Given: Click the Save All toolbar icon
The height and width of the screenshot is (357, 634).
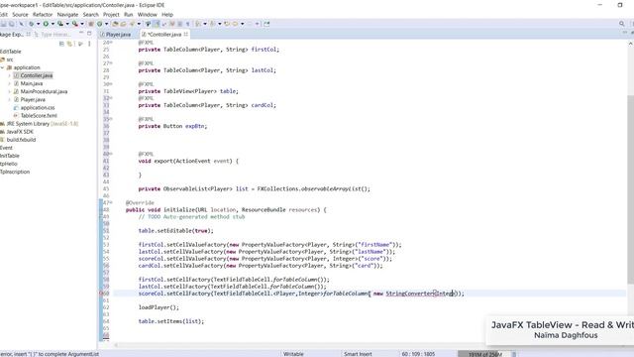Looking at the screenshot, I should click(x=12, y=24).
